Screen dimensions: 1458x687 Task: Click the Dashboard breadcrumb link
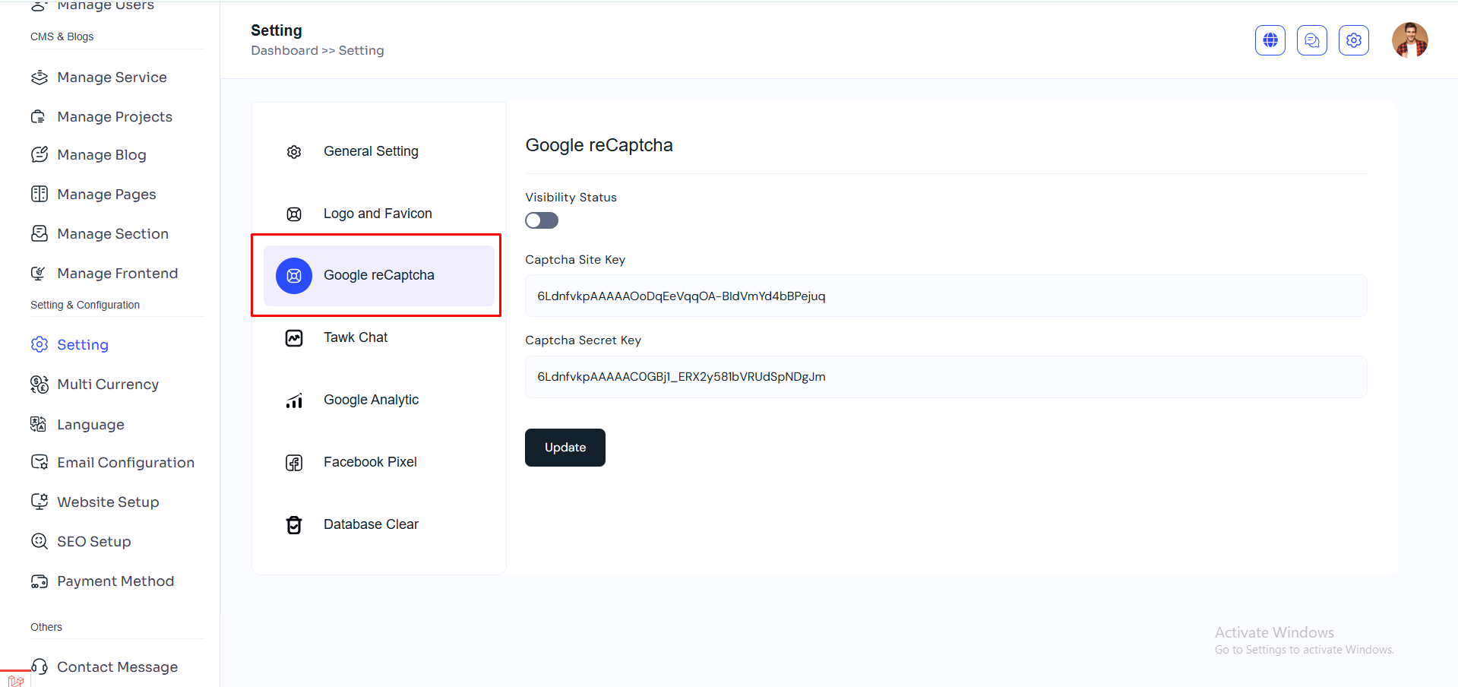click(284, 51)
